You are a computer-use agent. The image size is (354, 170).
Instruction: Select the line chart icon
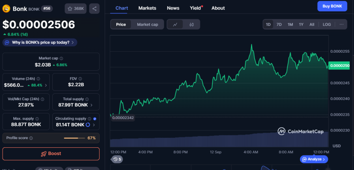coord(175,24)
